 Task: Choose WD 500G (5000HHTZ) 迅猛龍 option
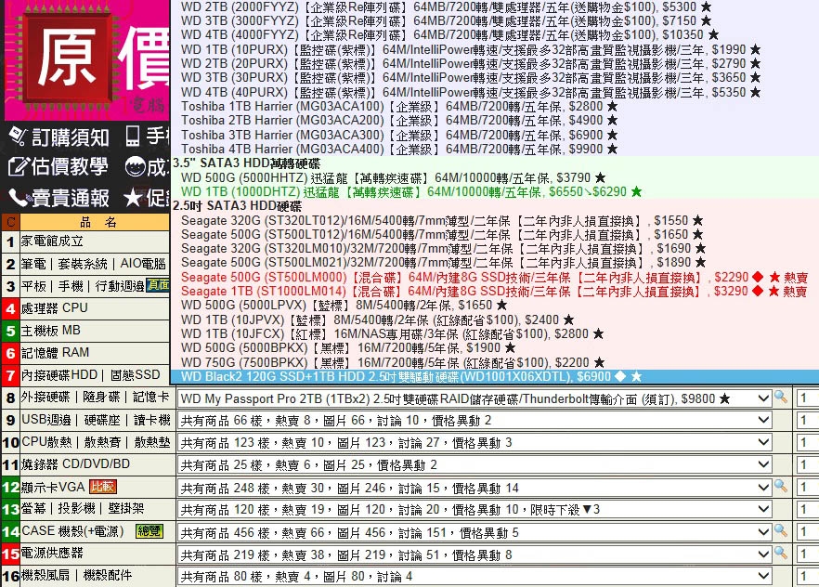[x=495, y=178]
